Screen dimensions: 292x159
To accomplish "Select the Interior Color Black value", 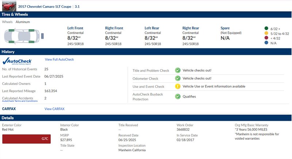I will point(64,130).
